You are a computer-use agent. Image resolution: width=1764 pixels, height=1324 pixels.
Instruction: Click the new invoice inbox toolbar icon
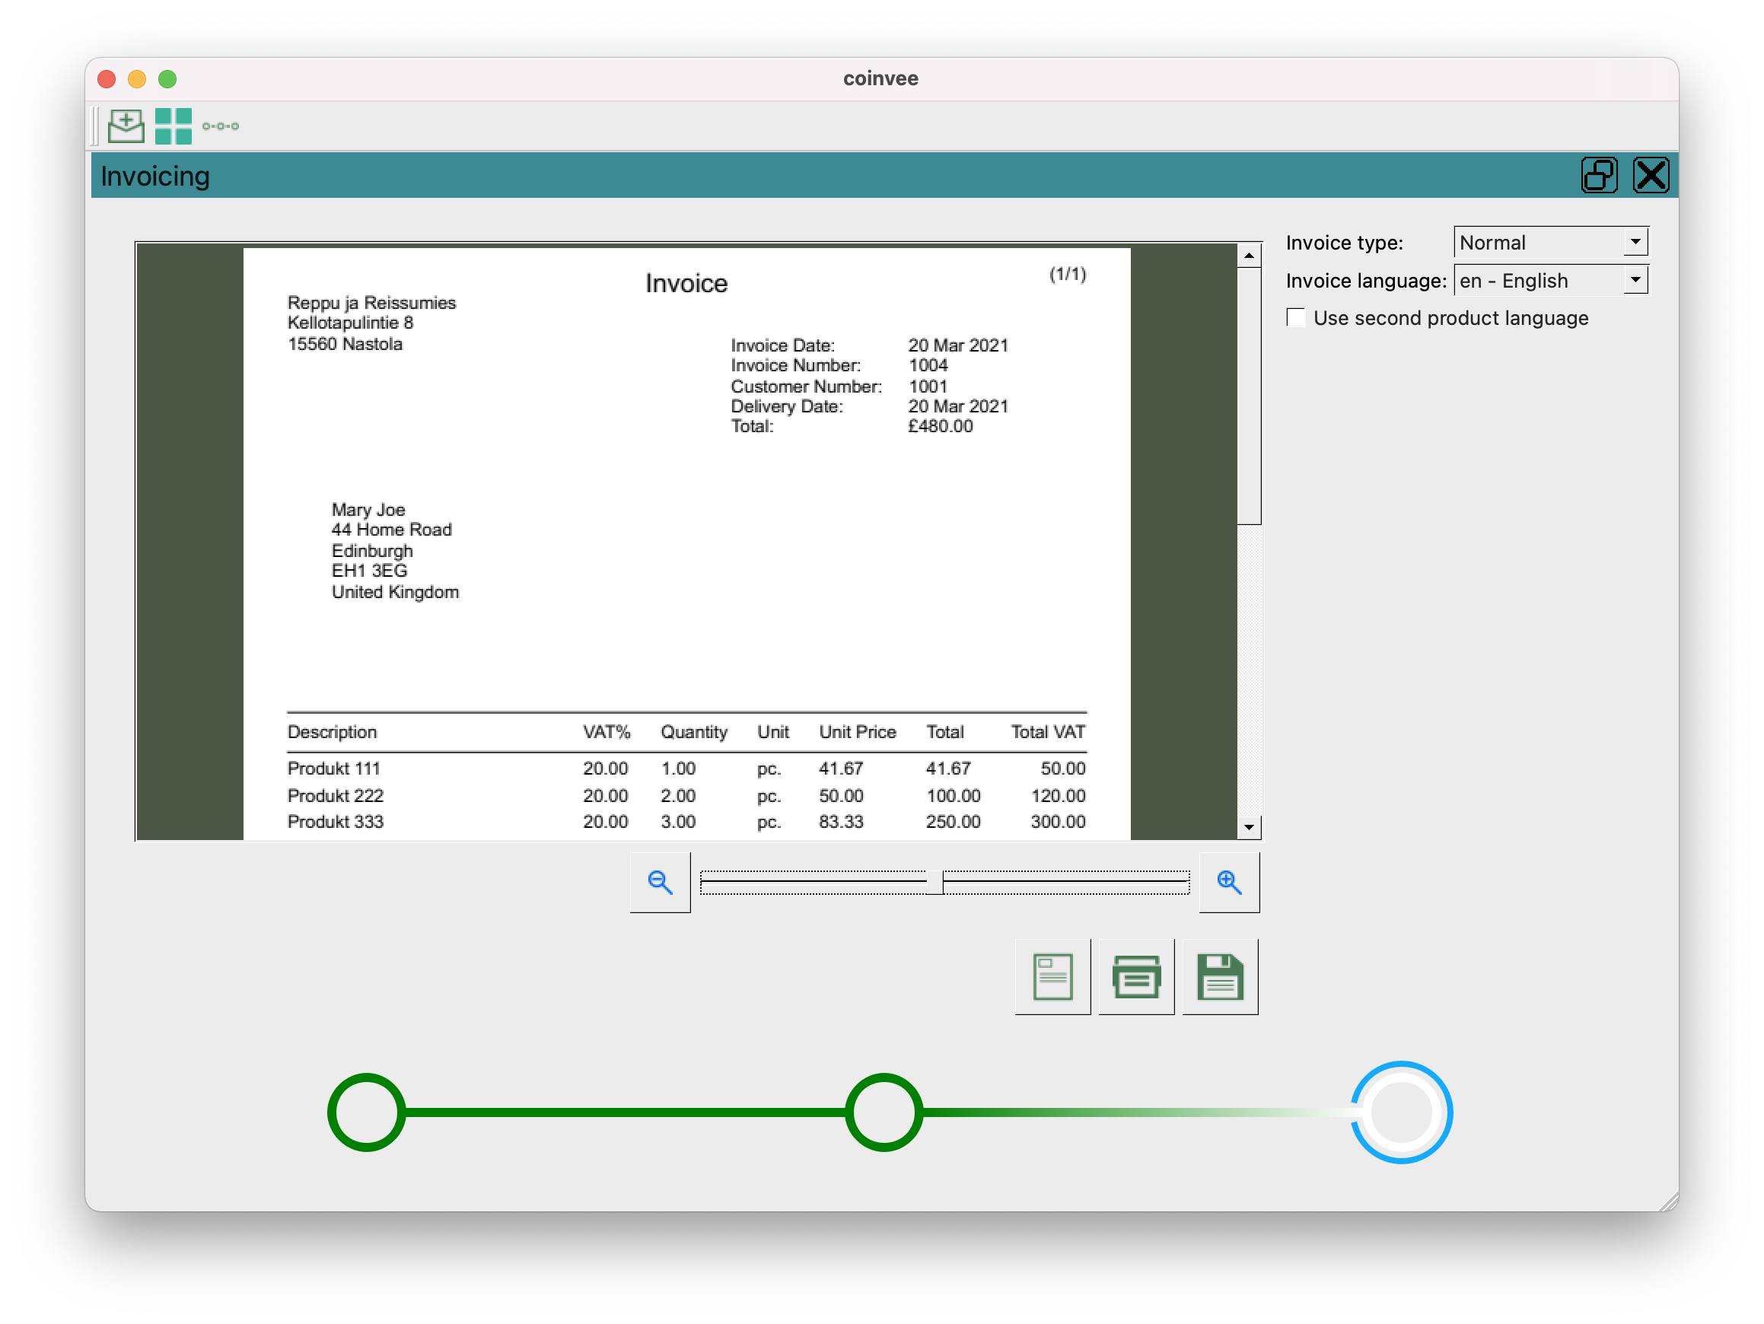click(126, 126)
